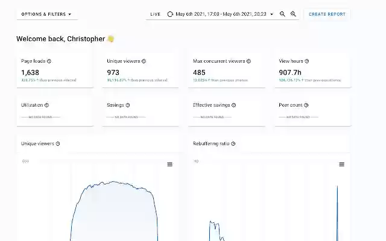Click the help icon next to Utilization
Image resolution: width=386 pixels, height=241 pixels.
click(46, 105)
